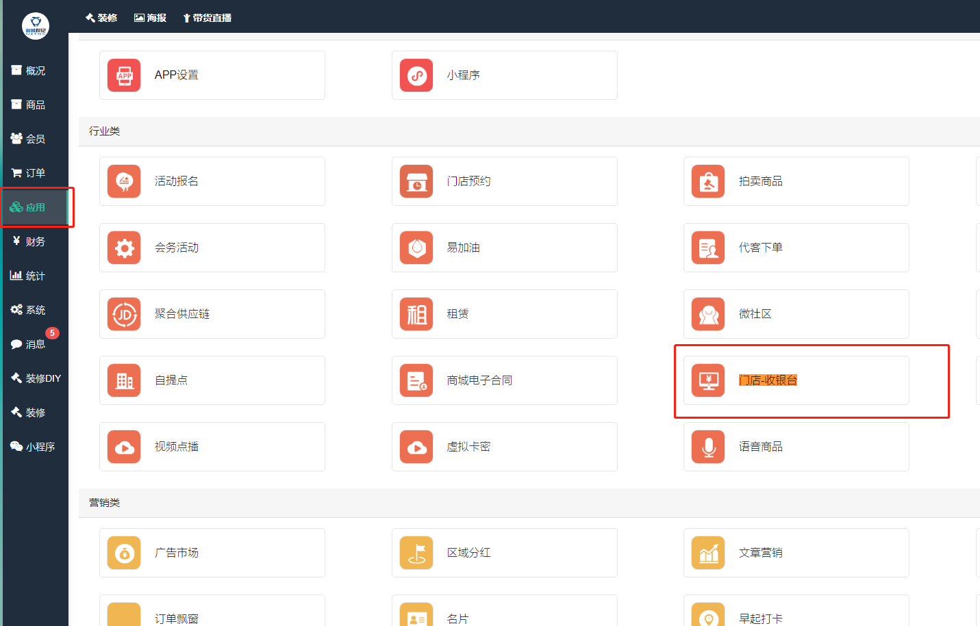Screen dimensions: 980x626
Task: Click the 活动报名 label
Action: (177, 181)
